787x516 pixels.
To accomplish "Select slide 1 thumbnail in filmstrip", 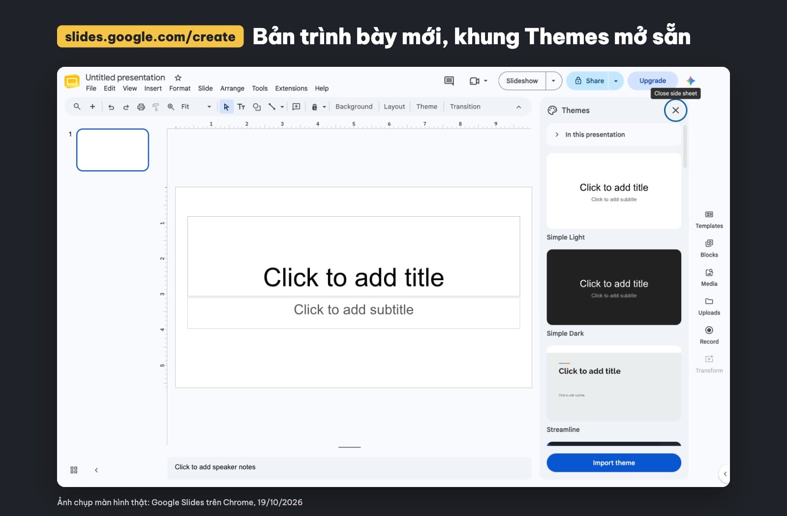I will (x=113, y=150).
